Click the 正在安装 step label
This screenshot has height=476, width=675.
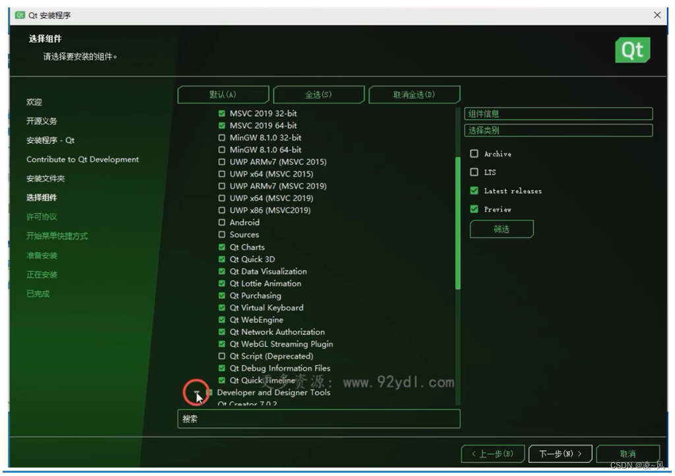click(x=42, y=274)
